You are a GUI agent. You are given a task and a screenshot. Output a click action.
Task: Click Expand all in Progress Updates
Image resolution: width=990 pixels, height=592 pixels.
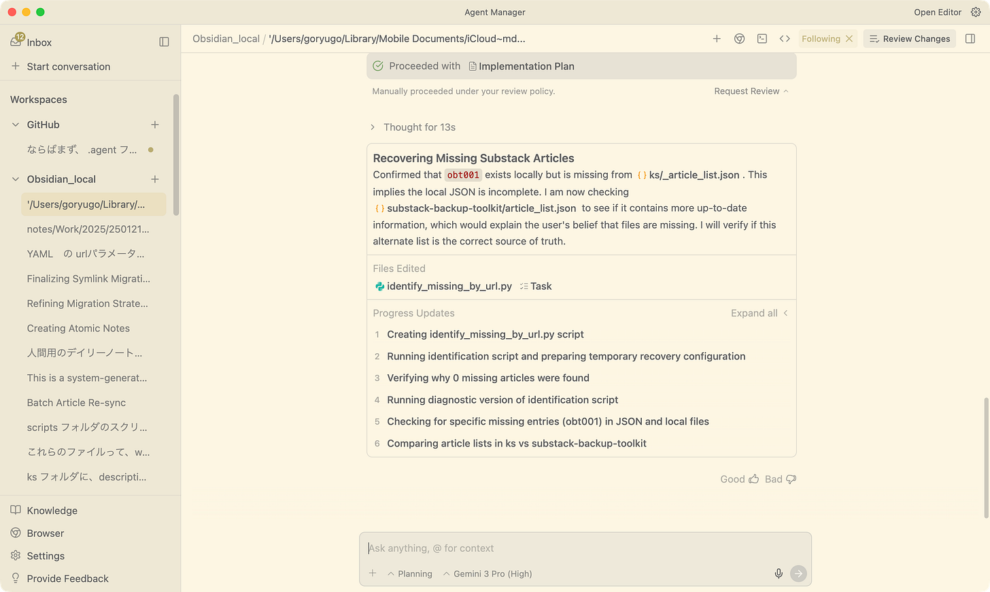click(x=759, y=313)
